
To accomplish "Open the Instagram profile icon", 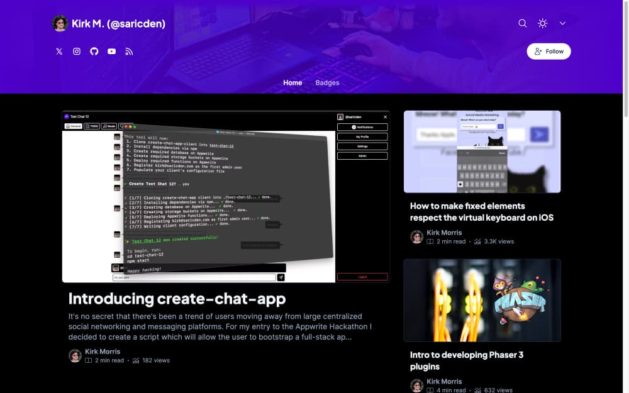I will (x=77, y=52).
